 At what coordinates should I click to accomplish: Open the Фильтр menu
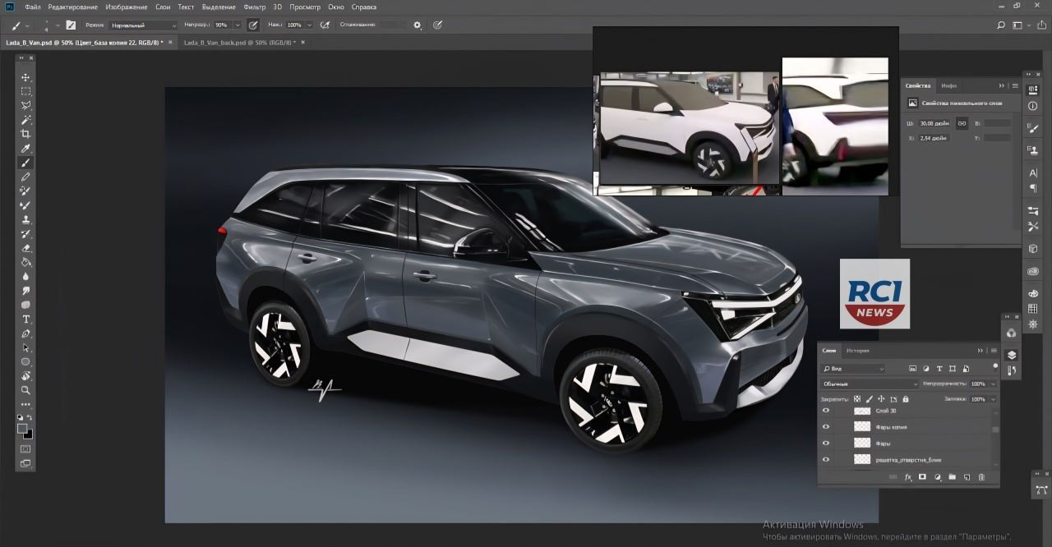point(255,7)
